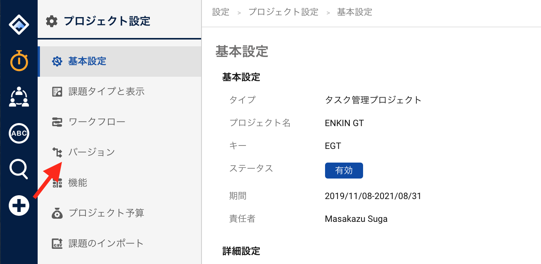Open the team members icon

[x=19, y=96]
